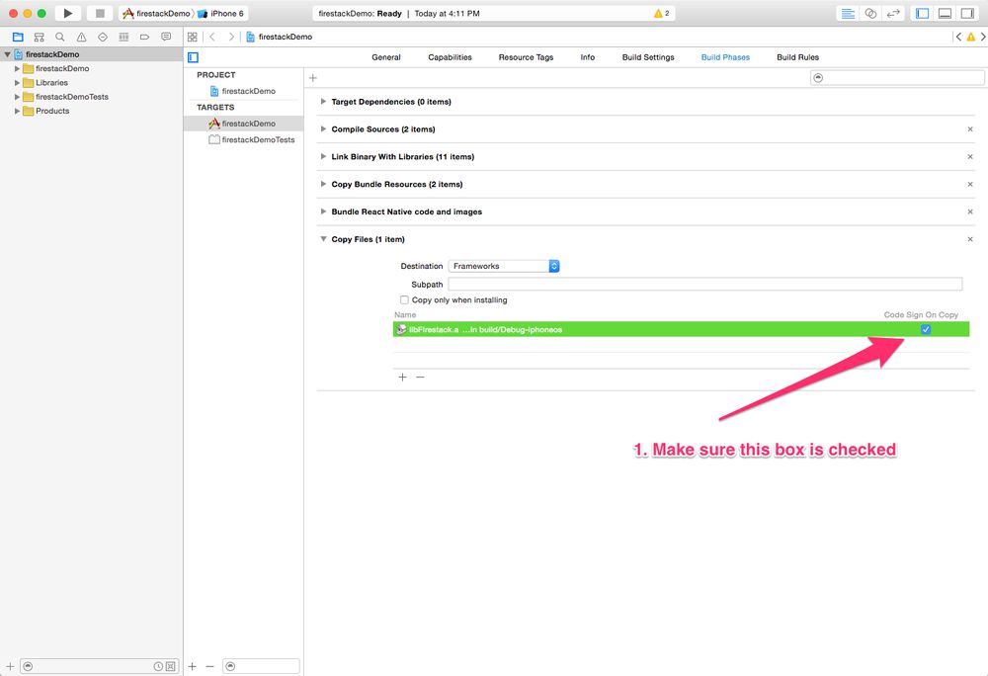
Task: Click the Subpath text field
Action: tap(705, 284)
